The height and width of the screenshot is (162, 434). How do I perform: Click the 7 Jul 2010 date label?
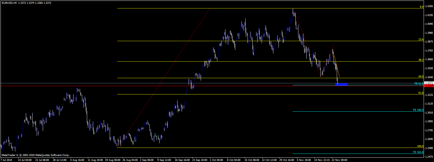point(6,160)
